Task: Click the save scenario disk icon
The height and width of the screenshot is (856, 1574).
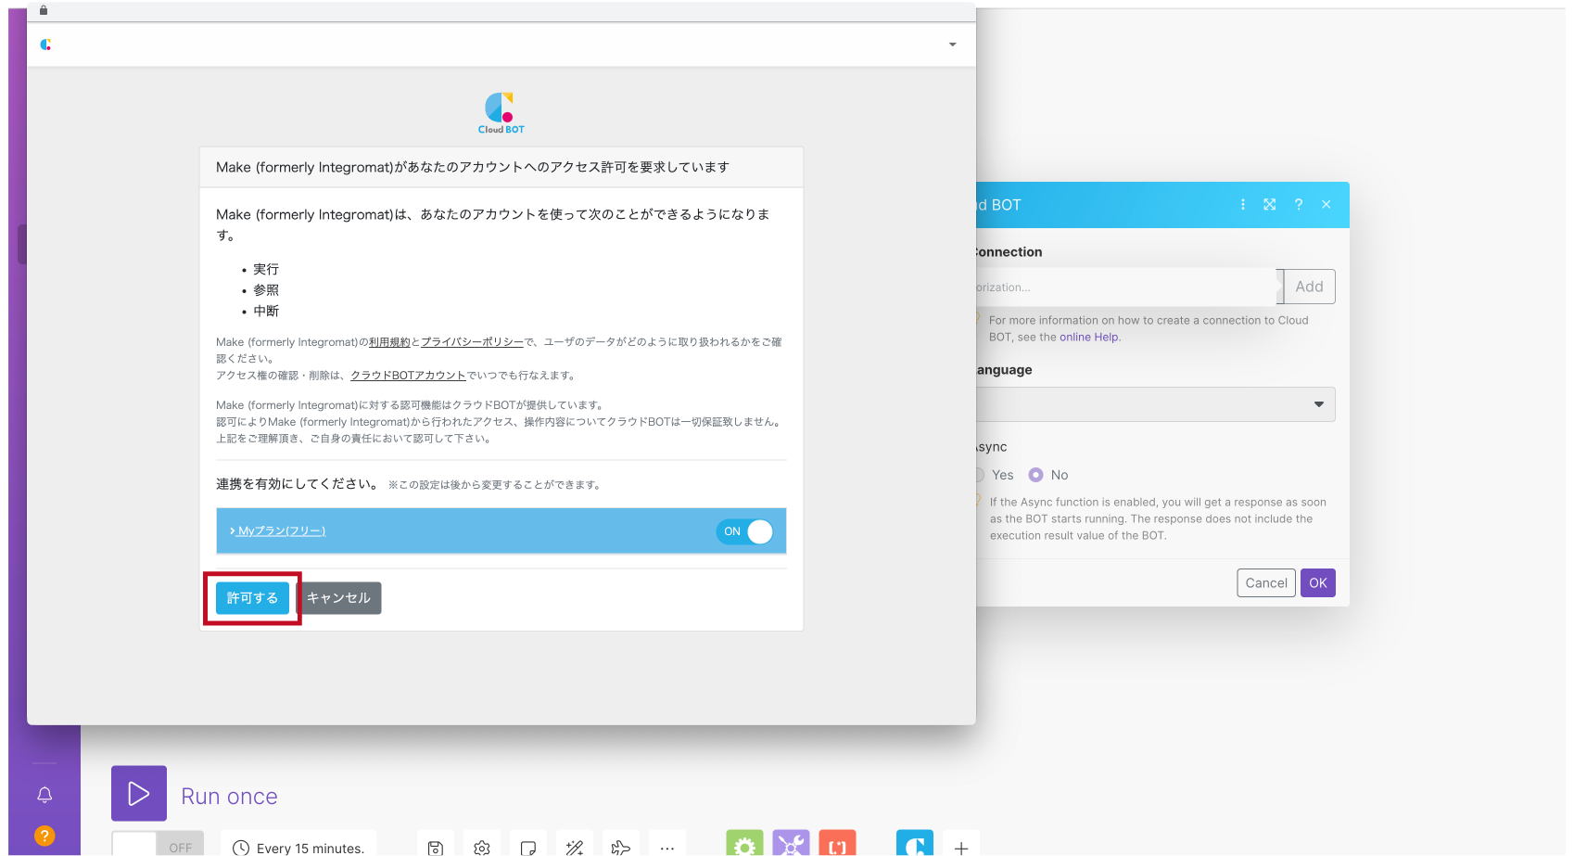Action: [436, 846]
